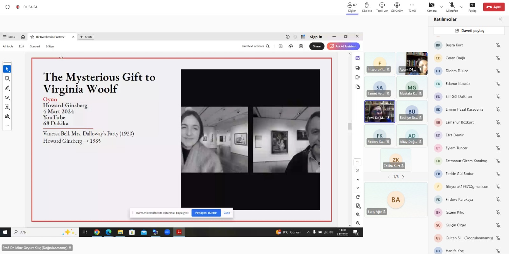Click the Paylaş share screen icon
The width and height of the screenshot is (509, 254).
tap(472, 7)
